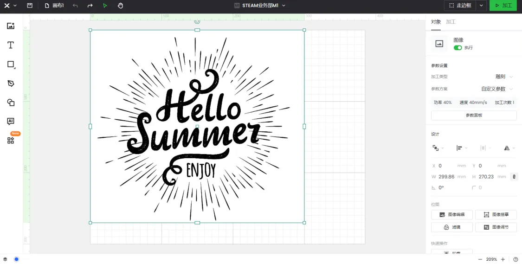The width and height of the screenshot is (522, 264).
Task: Click the 速度 40mm/s value
Action: (473, 103)
